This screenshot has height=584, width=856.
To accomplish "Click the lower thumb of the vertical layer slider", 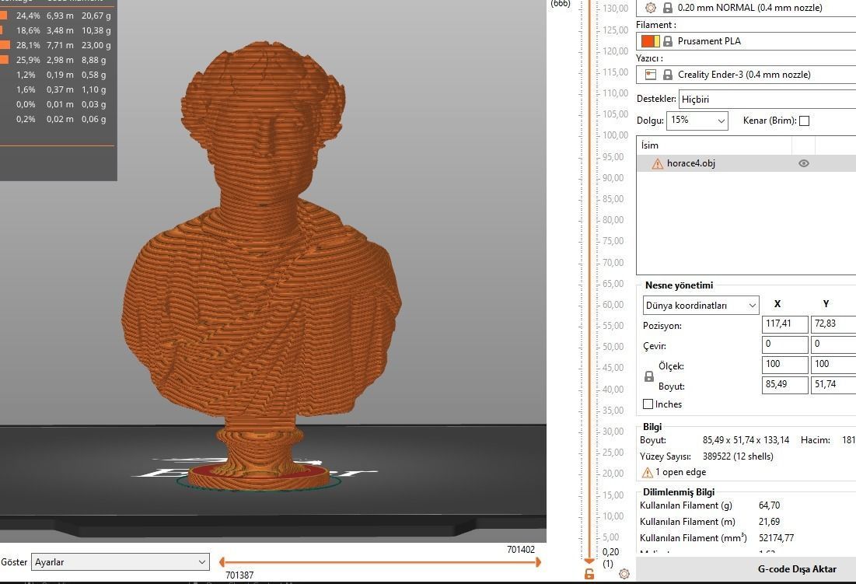I will tap(589, 561).
